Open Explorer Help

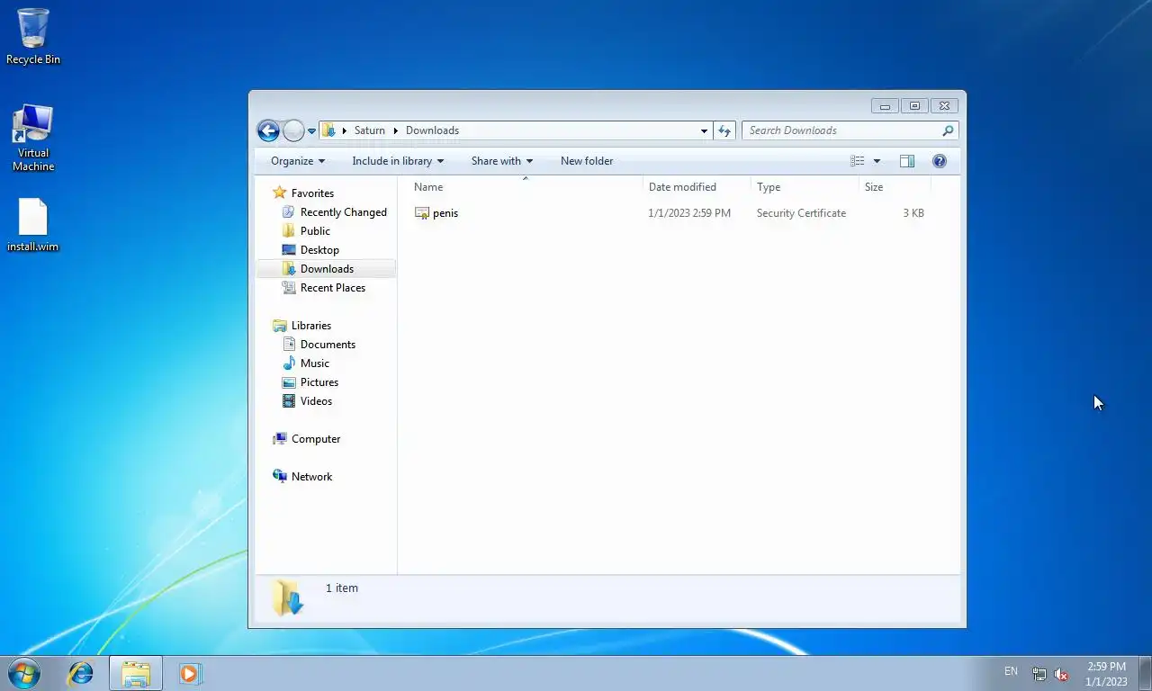tap(940, 161)
